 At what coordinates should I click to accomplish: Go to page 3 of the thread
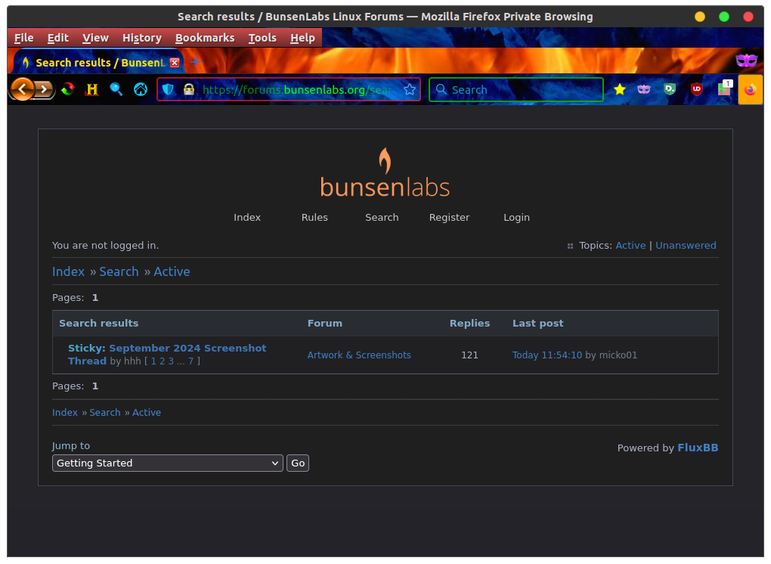point(171,361)
